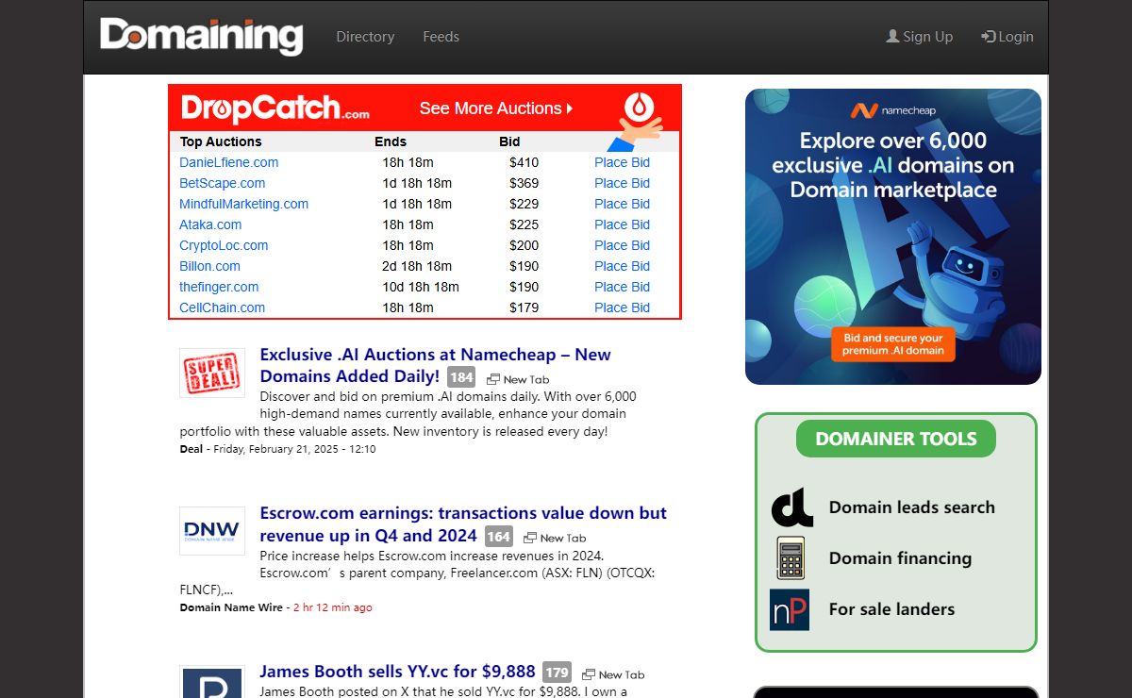Viewport: 1132px width, 698px height.
Task: Place Bid on MindfulMarketing.com
Action: pos(622,204)
